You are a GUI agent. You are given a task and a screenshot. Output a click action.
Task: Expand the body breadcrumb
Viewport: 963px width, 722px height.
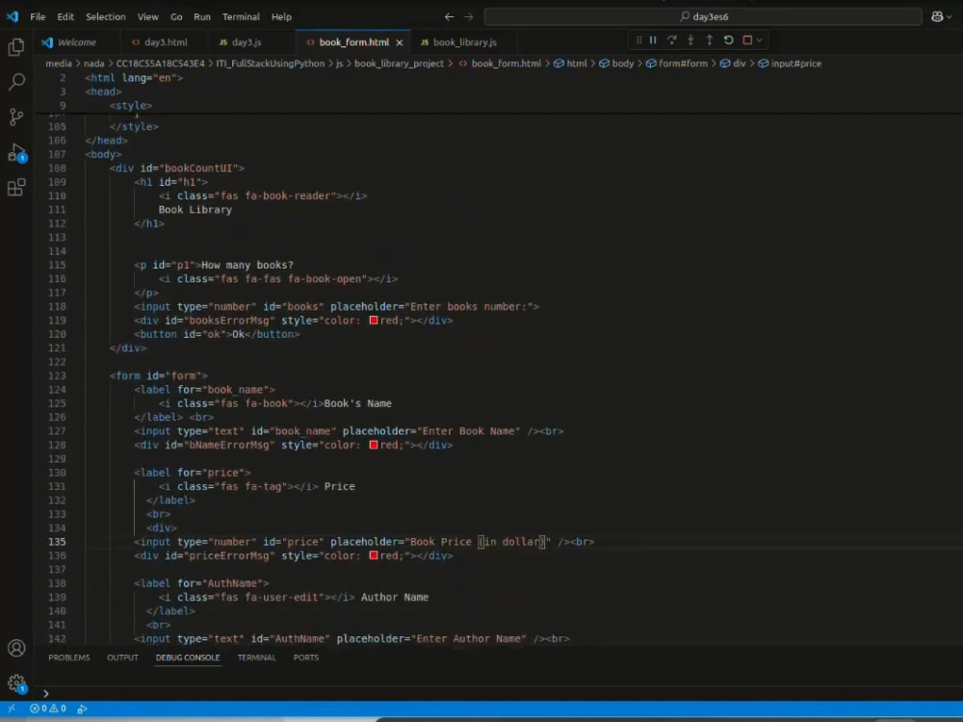pos(616,64)
